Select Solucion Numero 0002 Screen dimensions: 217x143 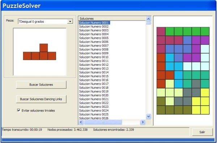click(94, 27)
